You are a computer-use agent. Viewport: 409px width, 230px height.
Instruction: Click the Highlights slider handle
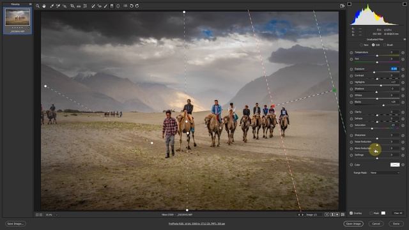[381, 85]
